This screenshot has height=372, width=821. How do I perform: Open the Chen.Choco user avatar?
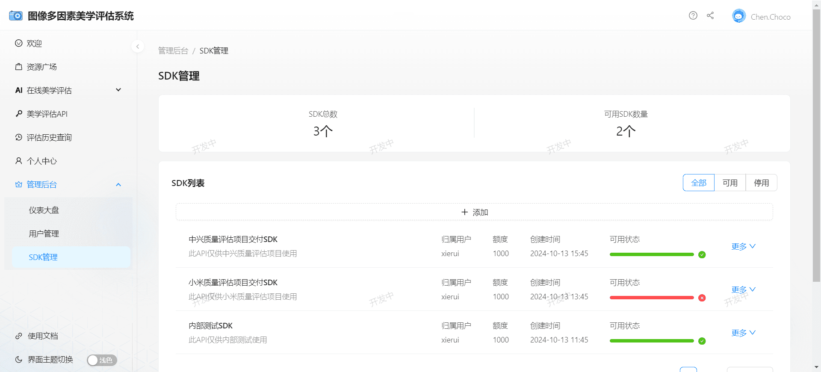[x=738, y=16]
